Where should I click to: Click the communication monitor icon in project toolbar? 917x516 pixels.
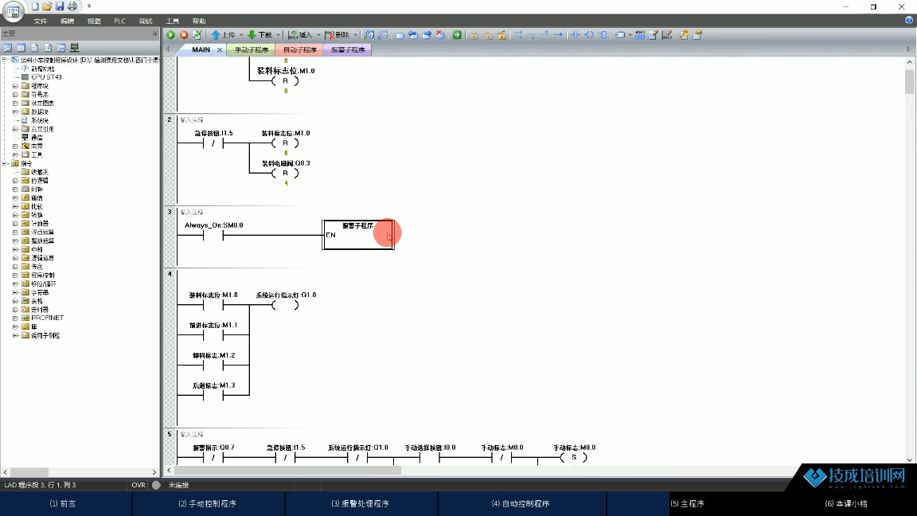(x=74, y=48)
